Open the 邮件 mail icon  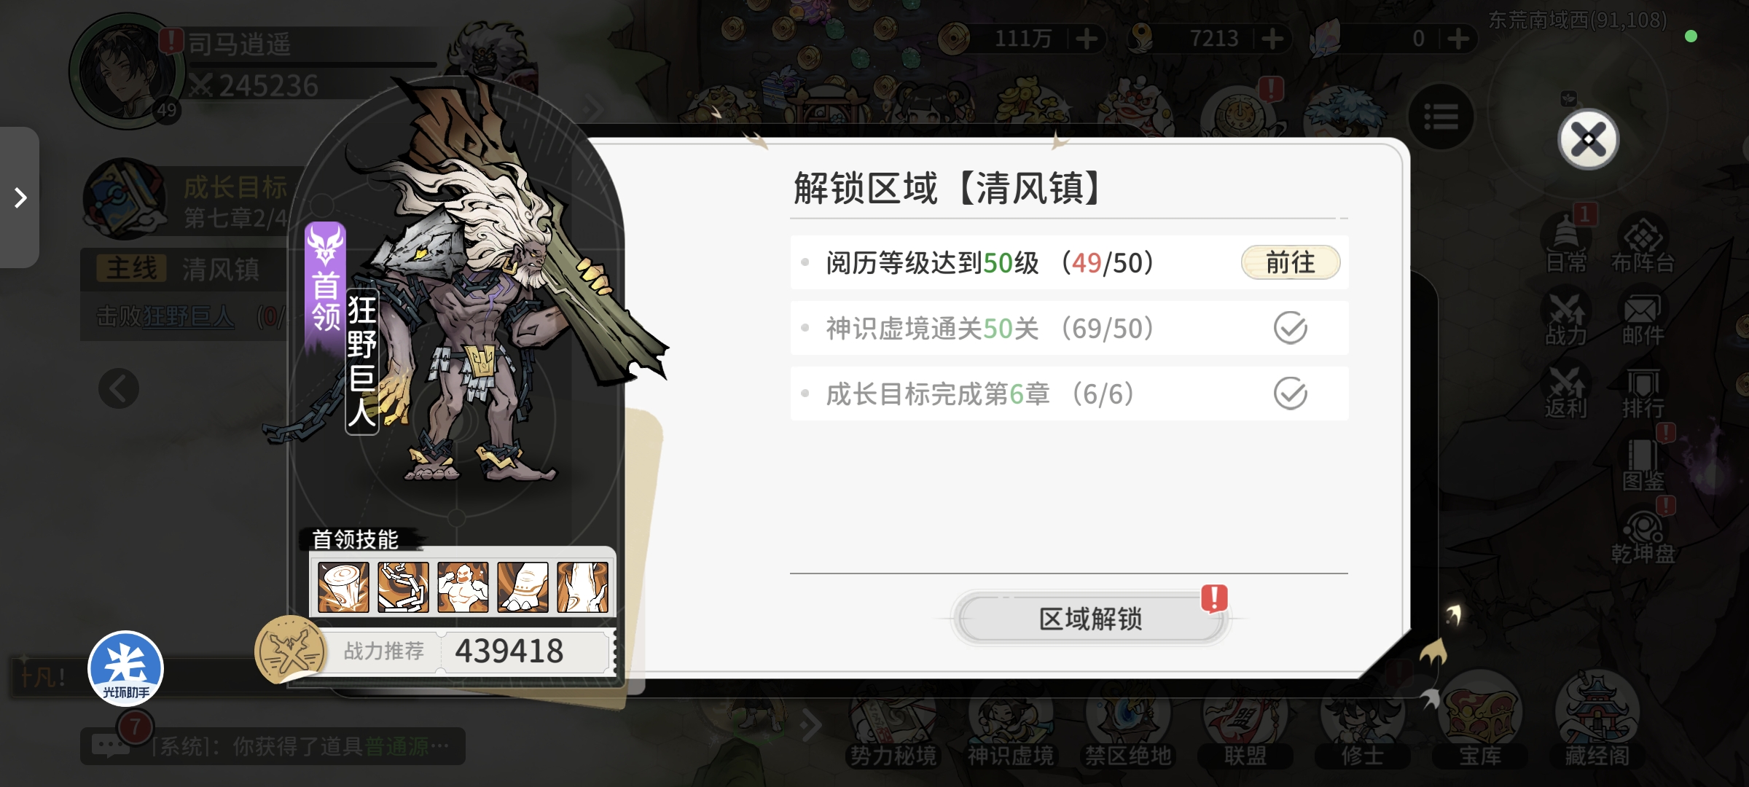pos(1643,319)
